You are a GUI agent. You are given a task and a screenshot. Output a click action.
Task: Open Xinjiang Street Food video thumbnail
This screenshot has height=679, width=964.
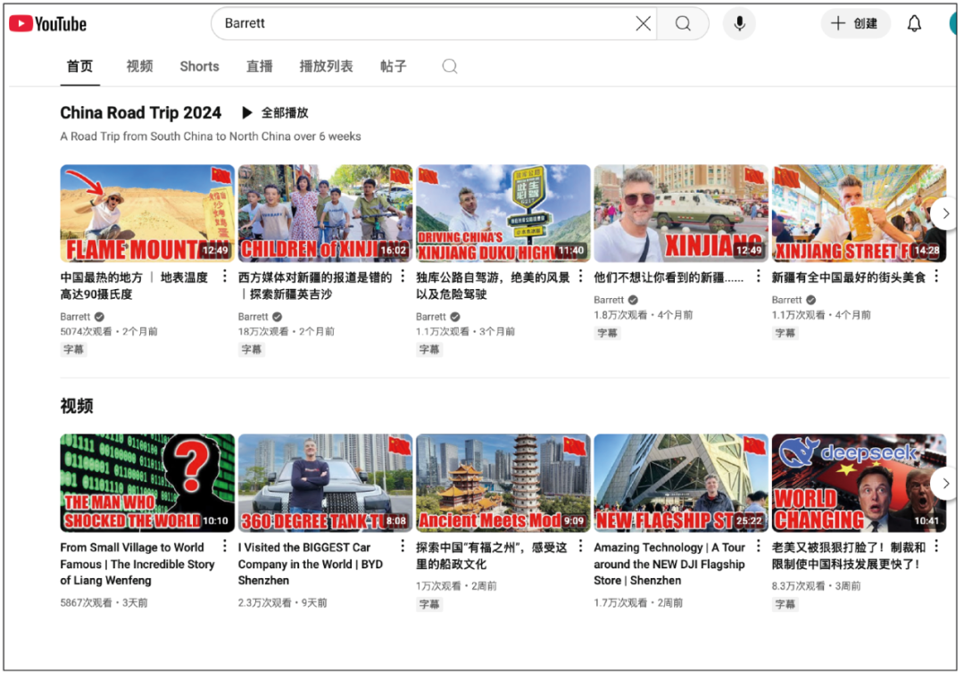click(859, 213)
